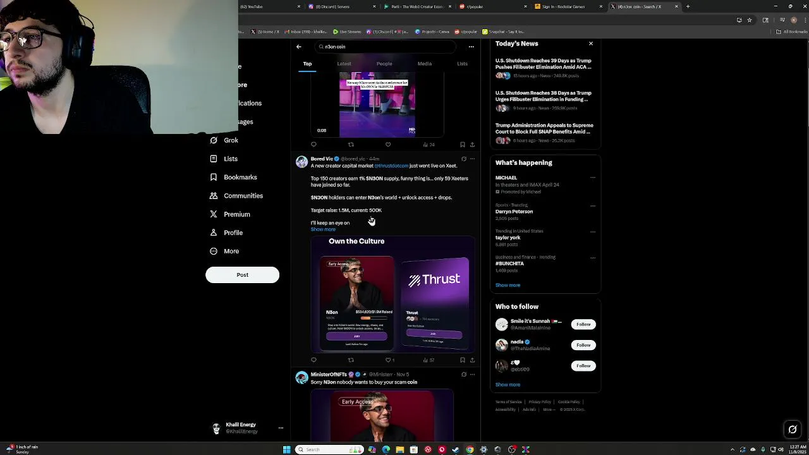Open Grok from the sidebar
This screenshot has height=455, width=809.
click(224, 140)
